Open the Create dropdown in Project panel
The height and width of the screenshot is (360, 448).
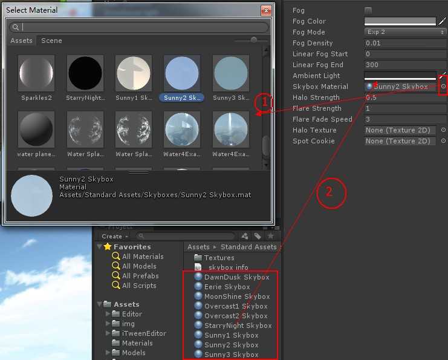click(115, 237)
